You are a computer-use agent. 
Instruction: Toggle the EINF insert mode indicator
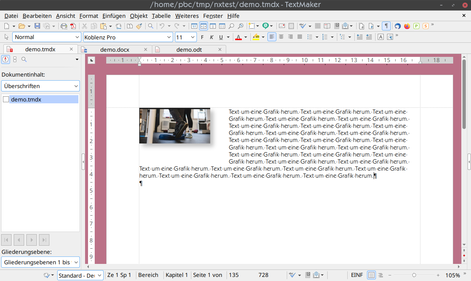pyautogui.click(x=357, y=275)
